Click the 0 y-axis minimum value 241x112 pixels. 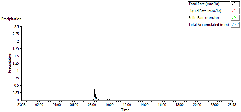18,100
